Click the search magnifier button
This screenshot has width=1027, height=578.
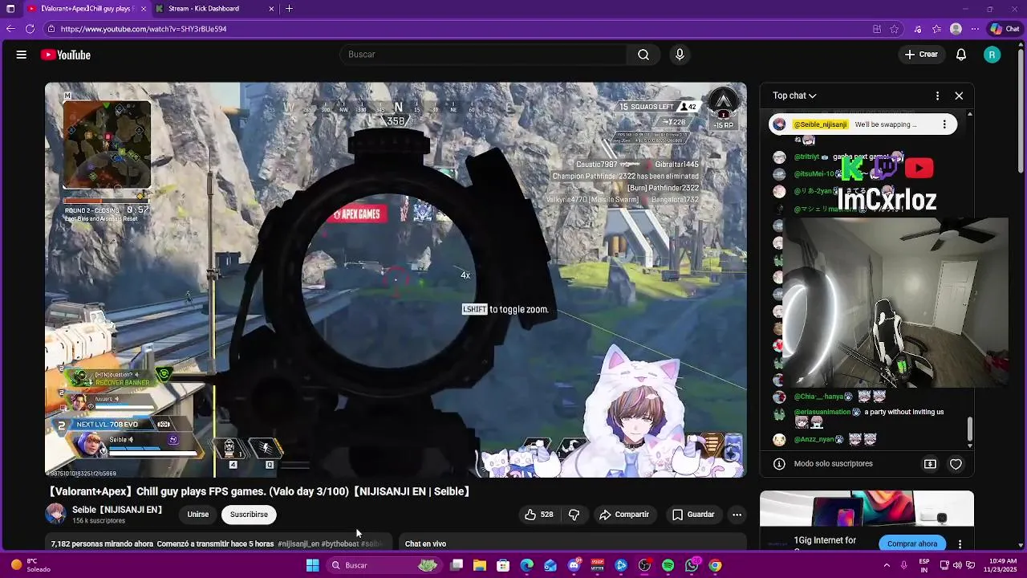click(643, 55)
